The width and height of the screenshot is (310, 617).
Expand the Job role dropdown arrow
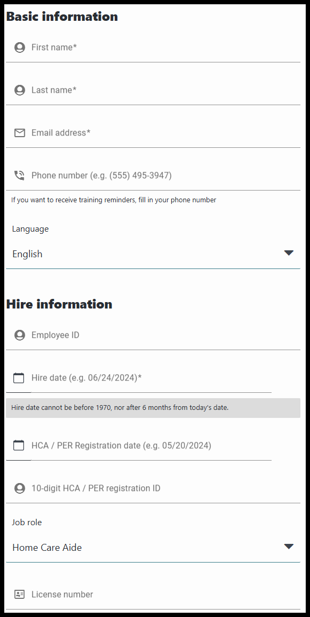(289, 547)
